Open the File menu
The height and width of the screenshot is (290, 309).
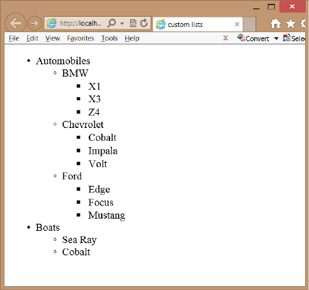pos(14,38)
